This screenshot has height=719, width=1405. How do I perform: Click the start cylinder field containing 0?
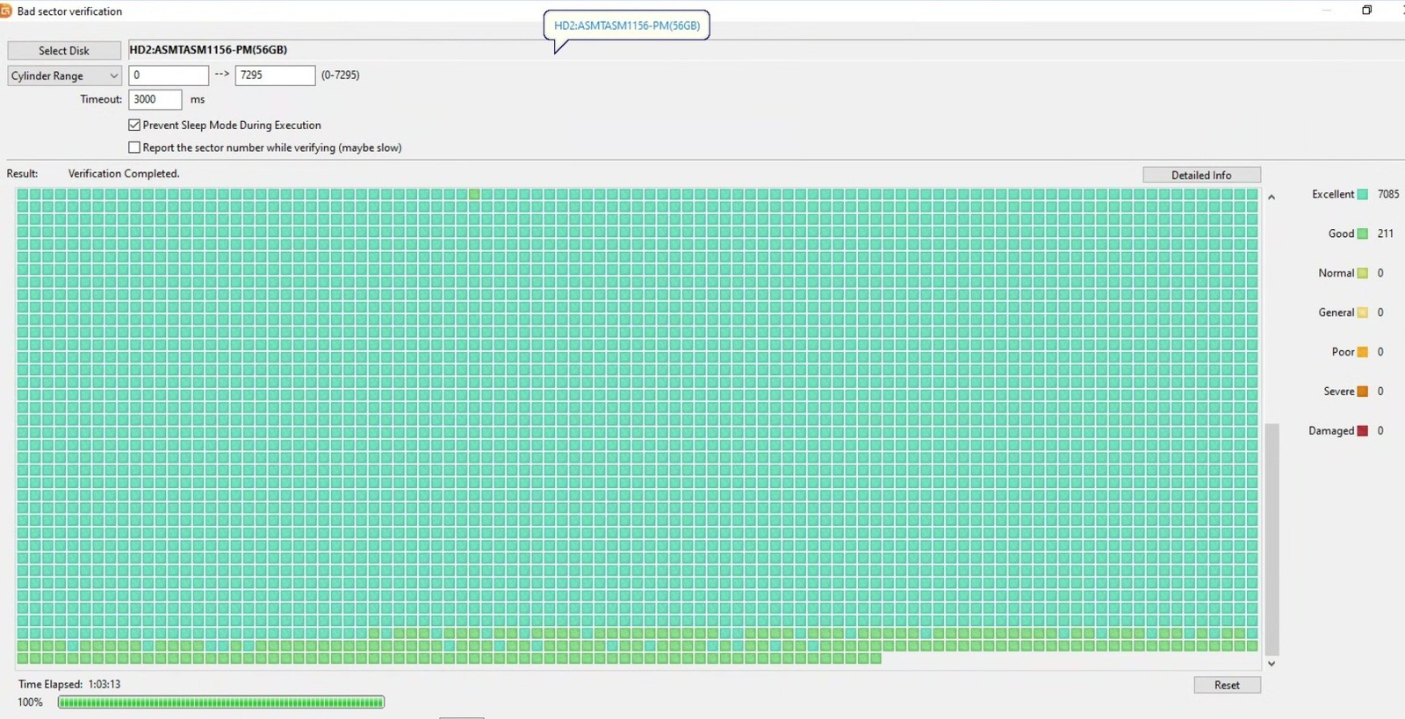pos(169,75)
